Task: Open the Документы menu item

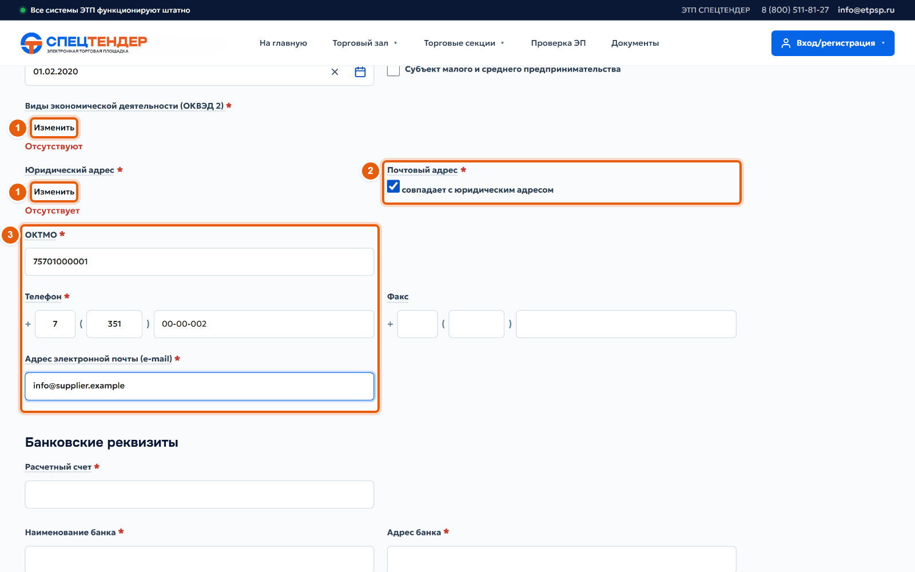Action: pyautogui.click(x=635, y=43)
